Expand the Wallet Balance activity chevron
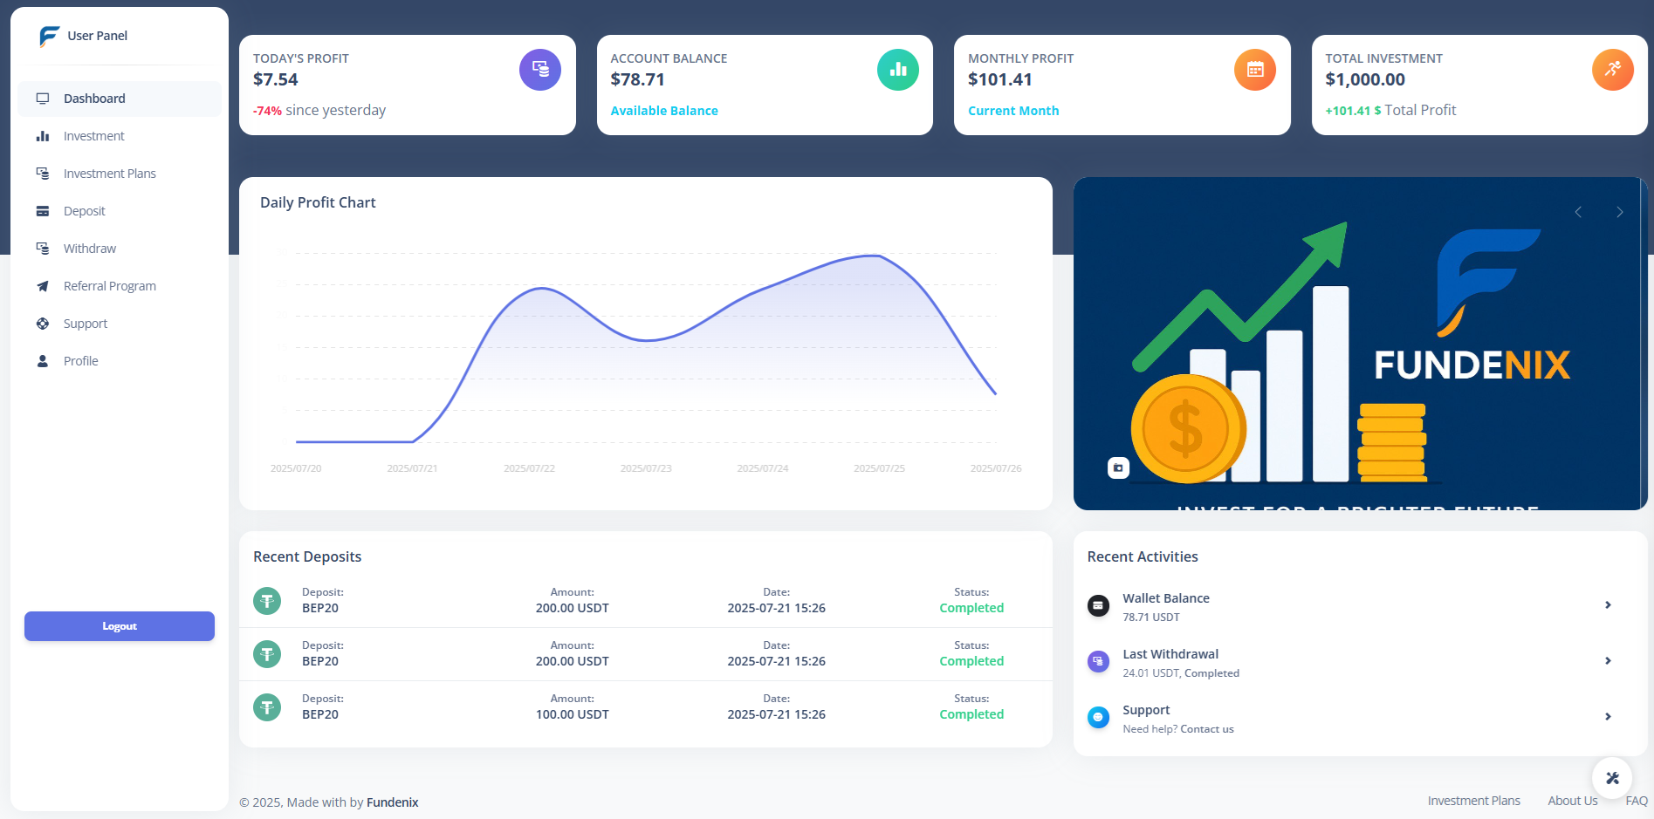The height and width of the screenshot is (819, 1654). point(1608,605)
